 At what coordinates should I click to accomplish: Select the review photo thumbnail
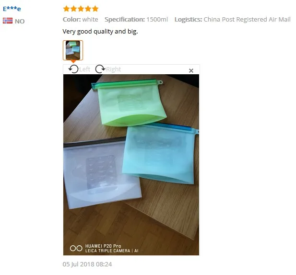73,50
